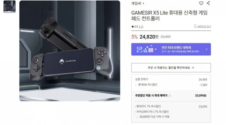Click the arrow on the purple 온쇼페 banner

(207, 49)
